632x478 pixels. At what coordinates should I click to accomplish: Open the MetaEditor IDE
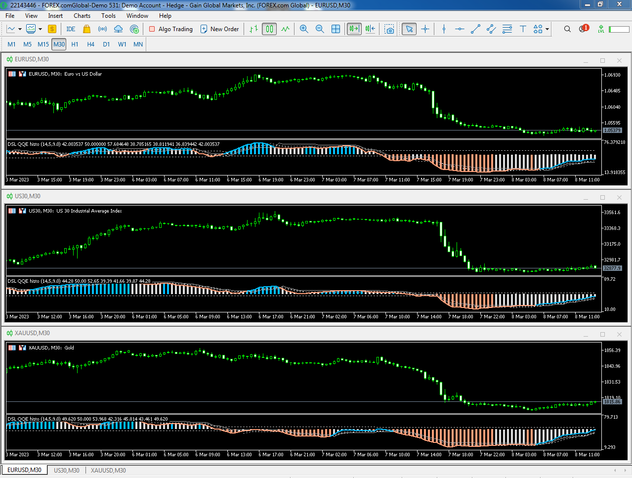(71, 29)
